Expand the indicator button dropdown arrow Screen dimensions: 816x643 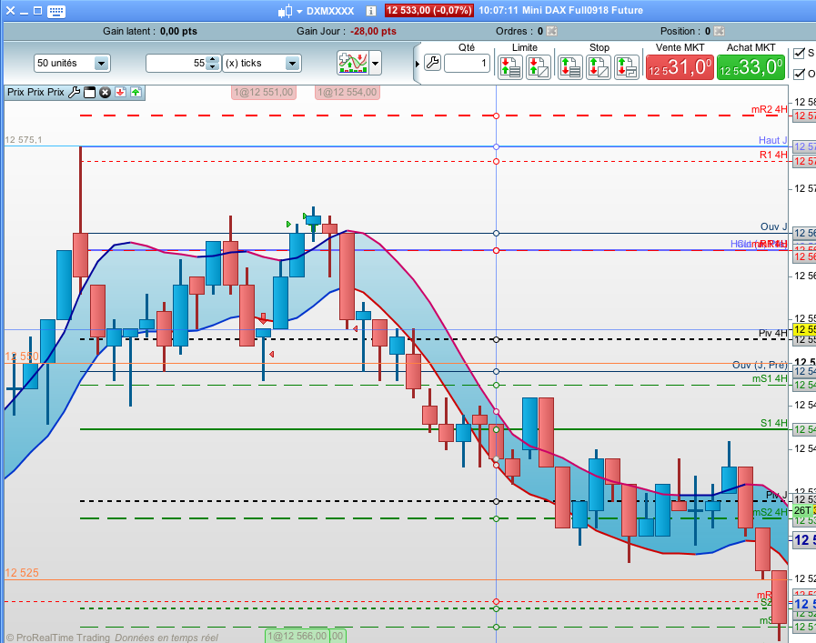[375, 64]
